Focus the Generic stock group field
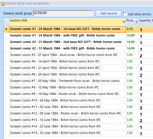 click(x=63, y=13)
